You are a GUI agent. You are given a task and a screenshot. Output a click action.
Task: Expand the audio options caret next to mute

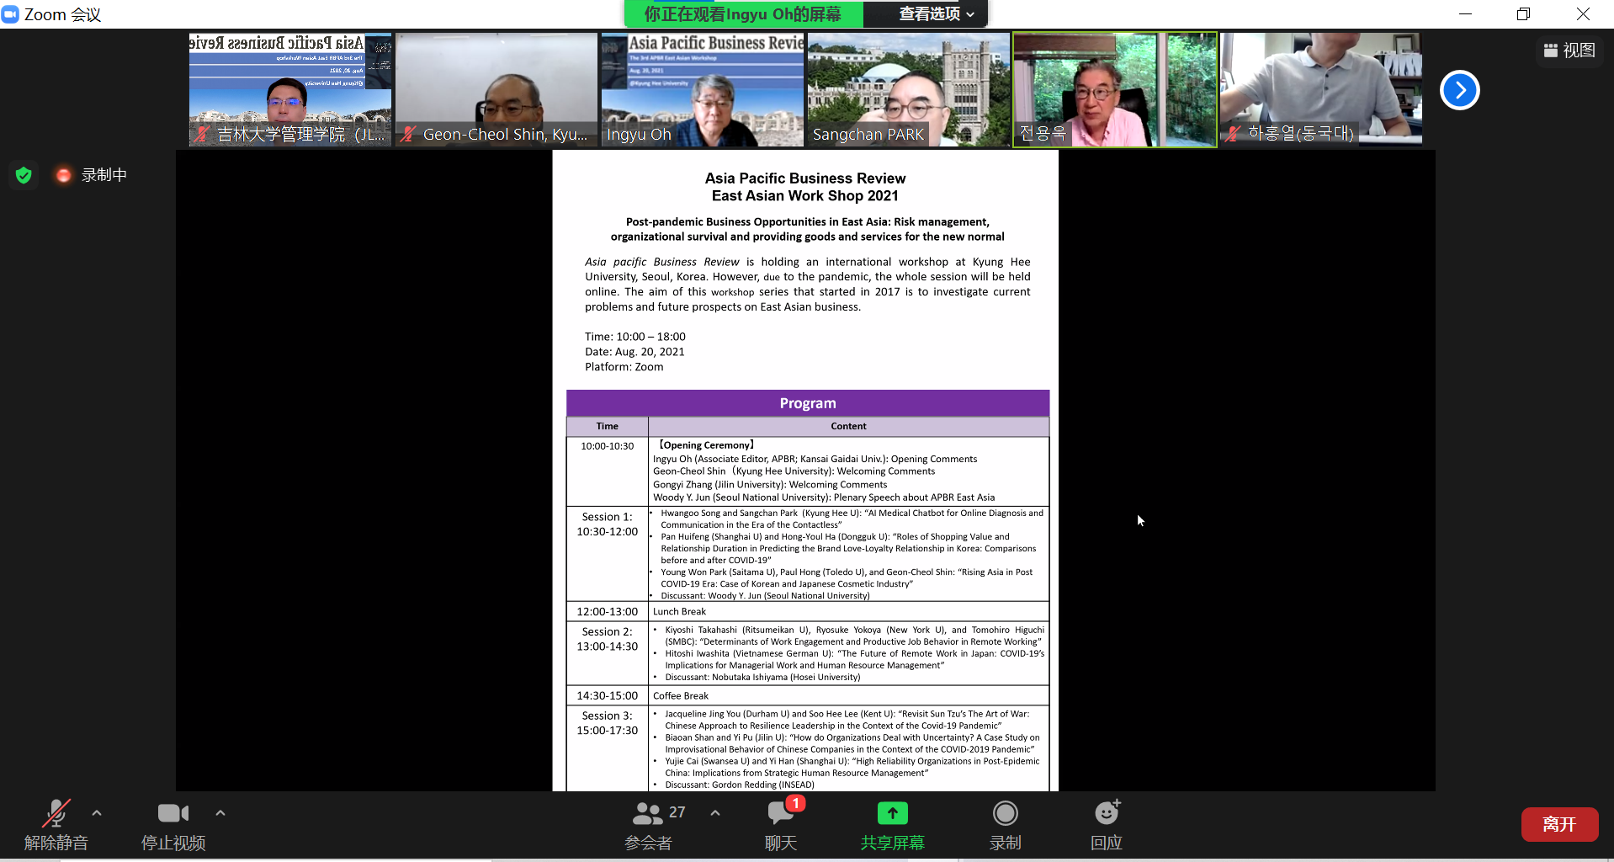point(97,813)
